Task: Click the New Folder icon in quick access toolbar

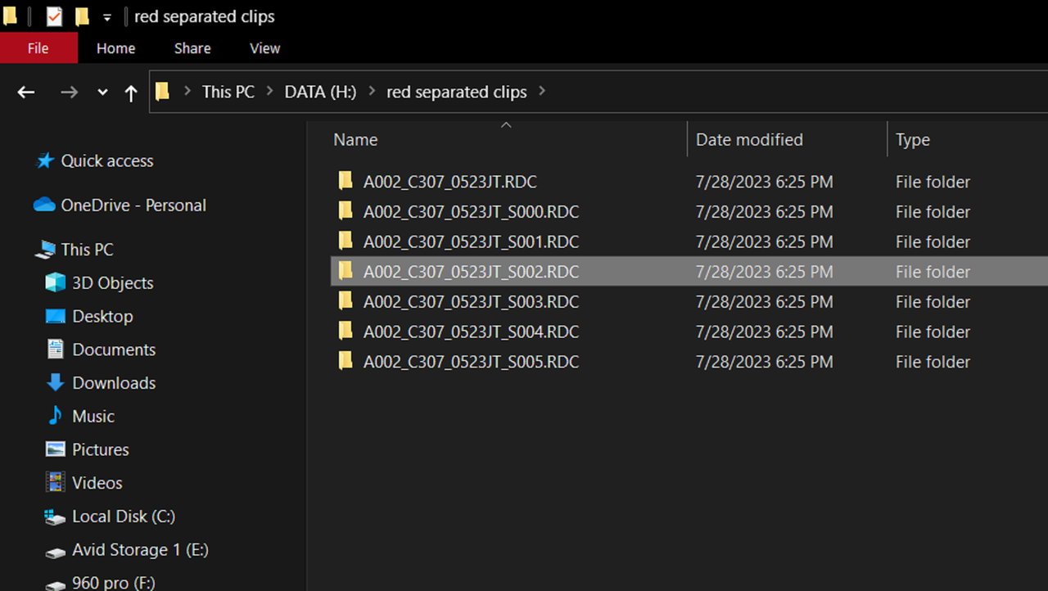Action: click(82, 16)
